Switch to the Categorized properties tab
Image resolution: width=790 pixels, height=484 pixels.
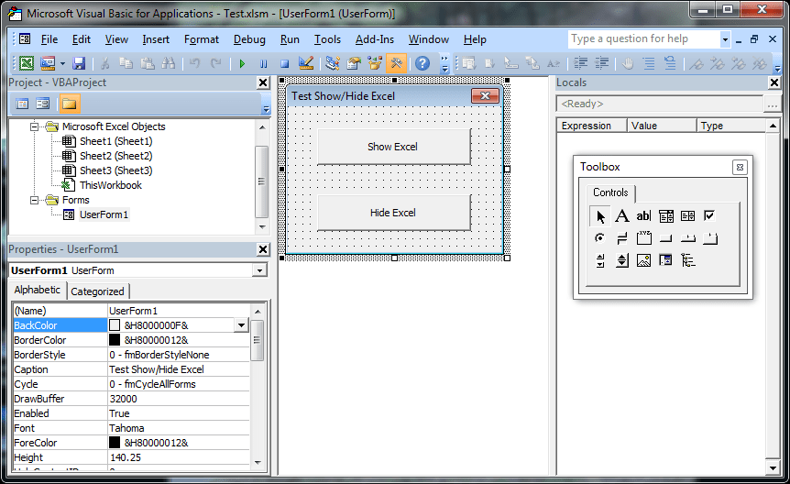(x=97, y=291)
